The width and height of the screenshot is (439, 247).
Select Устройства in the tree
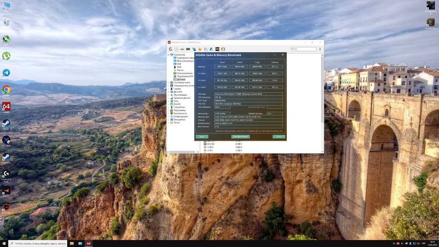pos(177,107)
